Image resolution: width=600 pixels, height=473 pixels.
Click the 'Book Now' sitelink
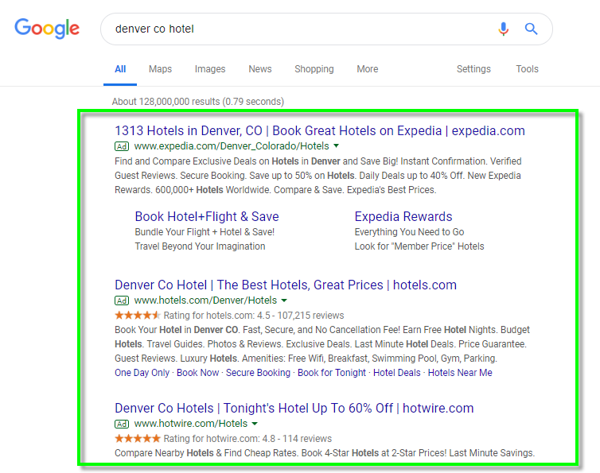198,372
